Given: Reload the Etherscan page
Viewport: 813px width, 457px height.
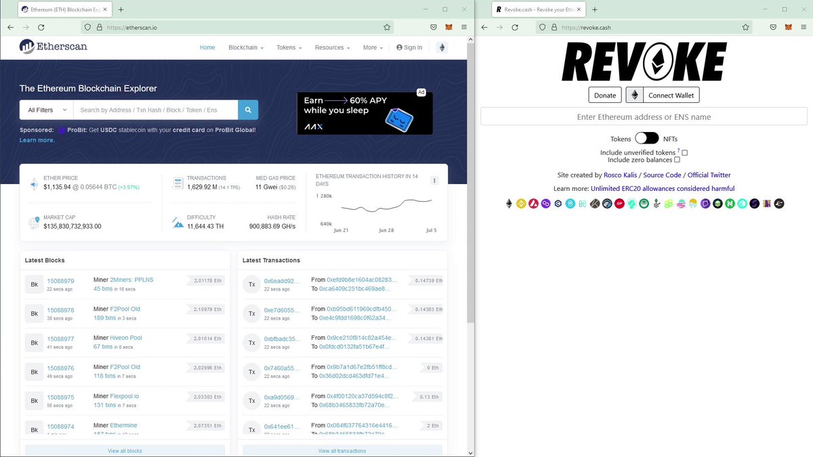Looking at the screenshot, I should [41, 27].
